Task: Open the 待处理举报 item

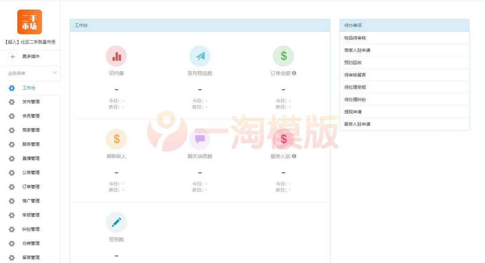Action: coord(356,87)
